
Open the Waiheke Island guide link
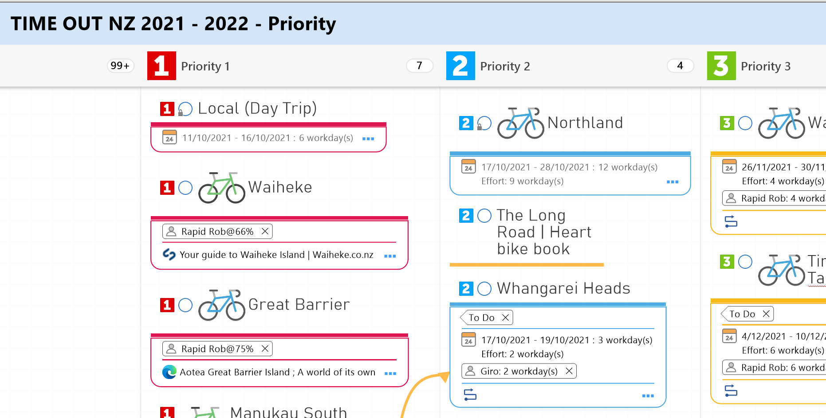tap(276, 255)
